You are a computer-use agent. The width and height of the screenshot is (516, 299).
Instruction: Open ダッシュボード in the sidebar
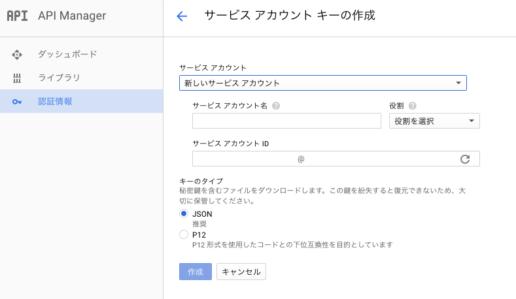82,54
